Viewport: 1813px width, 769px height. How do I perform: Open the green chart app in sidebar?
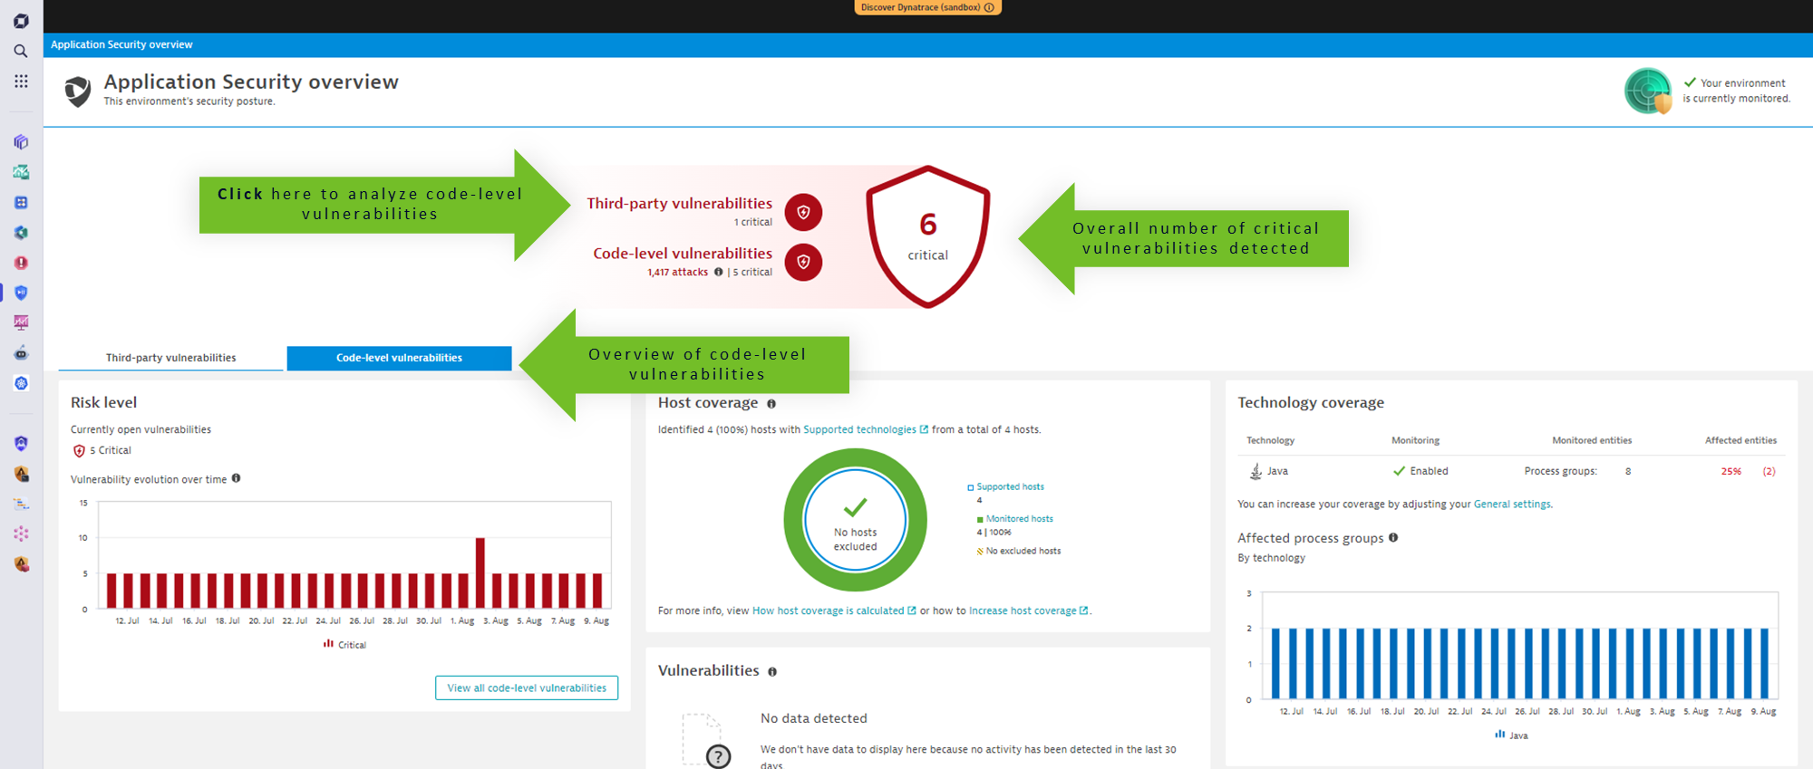pyautogui.click(x=21, y=172)
